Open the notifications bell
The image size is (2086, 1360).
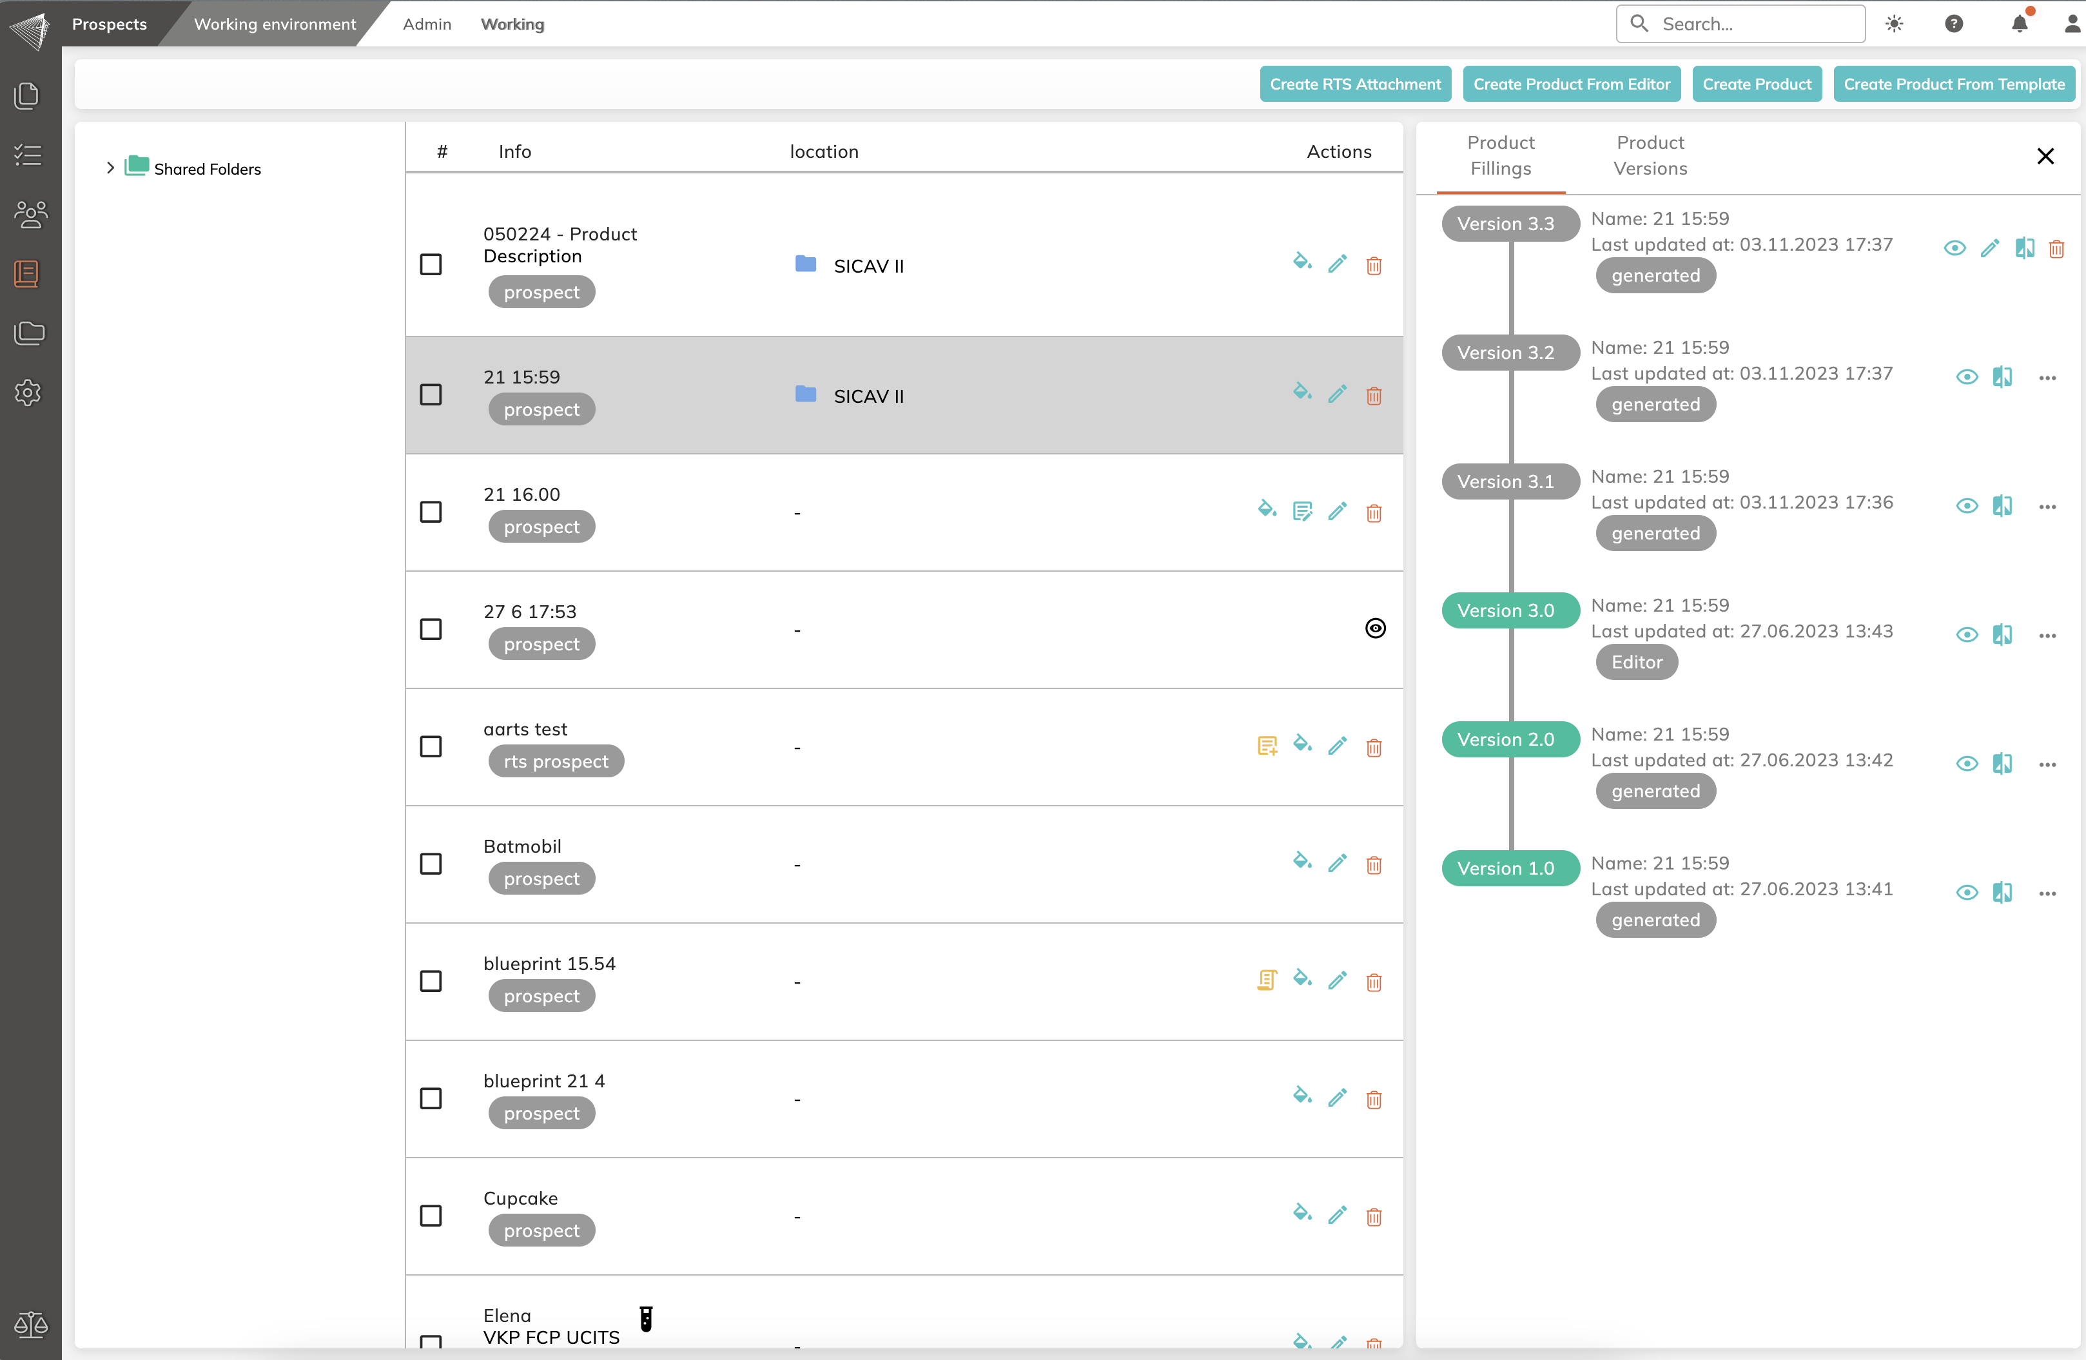pyautogui.click(x=2020, y=24)
